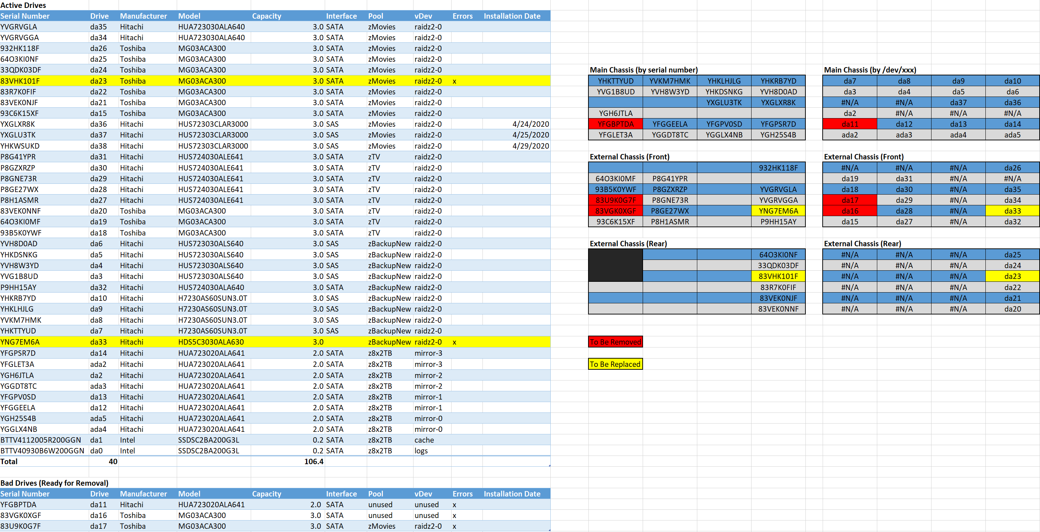Select red da16 cell in External Chassis Front
This screenshot has width=1040, height=532.
(850, 211)
